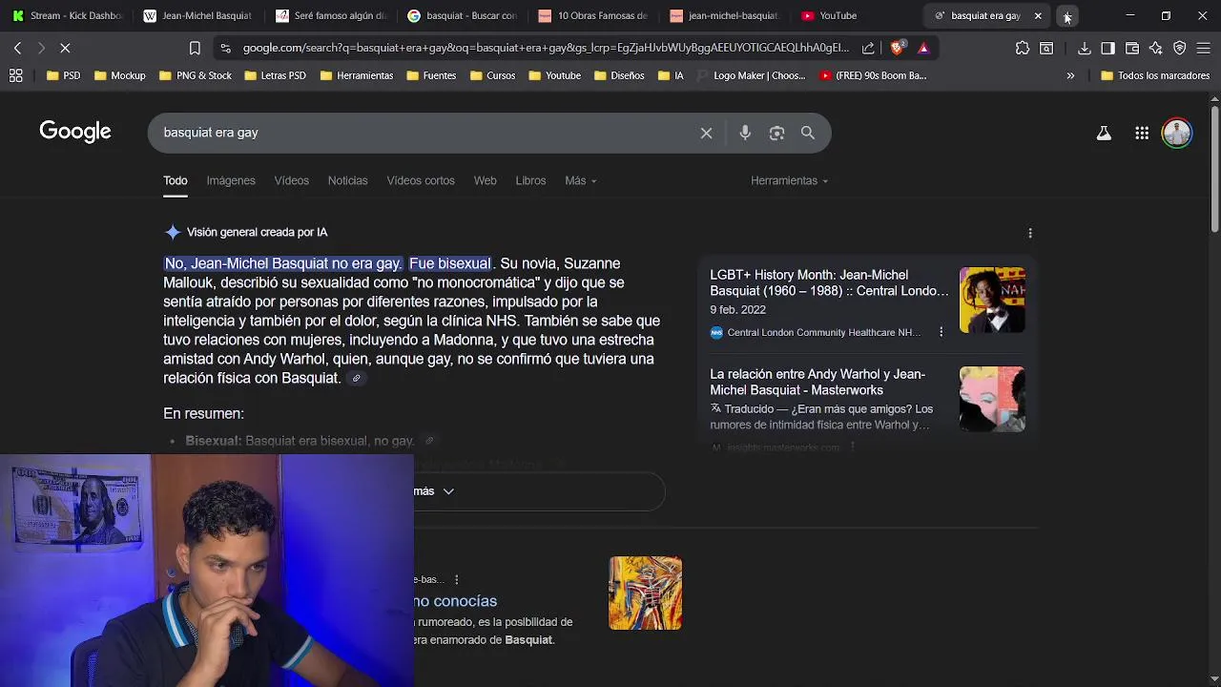
Task: Search by image with Google Lens icon
Action: click(776, 134)
